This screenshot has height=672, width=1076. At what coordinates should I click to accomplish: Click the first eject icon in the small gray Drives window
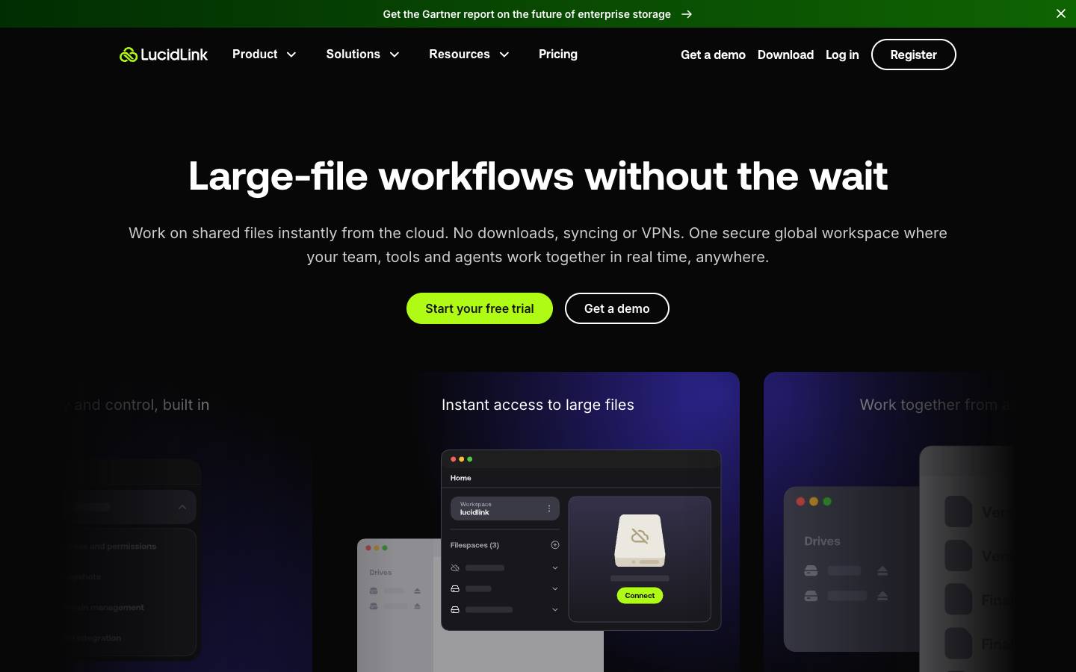pos(417,591)
